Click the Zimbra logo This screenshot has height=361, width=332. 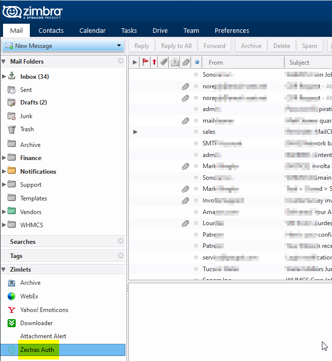(x=32, y=12)
